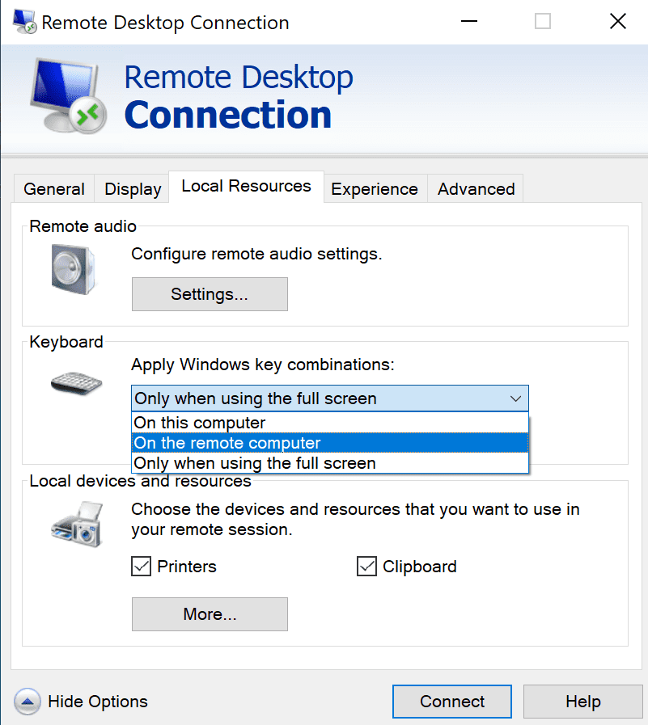The height and width of the screenshot is (725, 648).
Task: Disable the Clipboard checkbox
Action: point(364,567)
